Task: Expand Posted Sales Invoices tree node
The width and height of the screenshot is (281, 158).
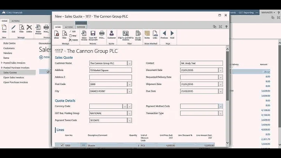Action: [2, 63]
